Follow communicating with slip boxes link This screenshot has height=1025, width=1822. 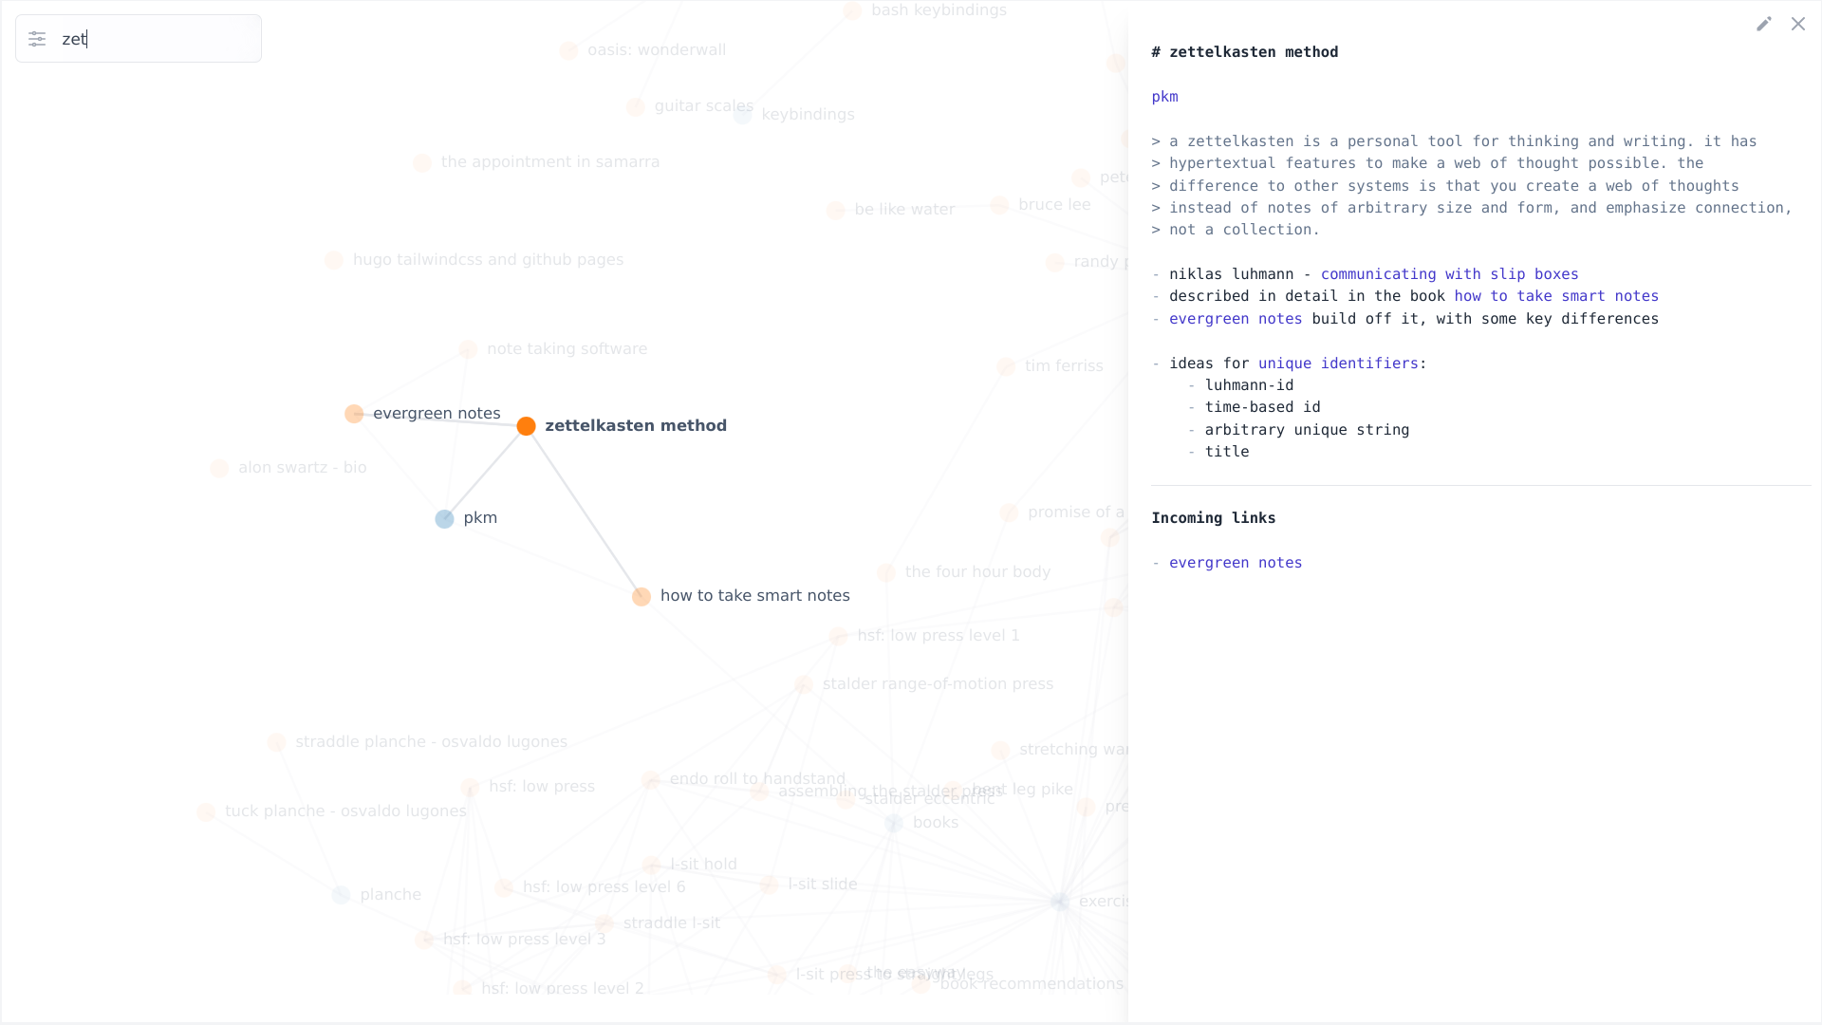click(1449, 274)
